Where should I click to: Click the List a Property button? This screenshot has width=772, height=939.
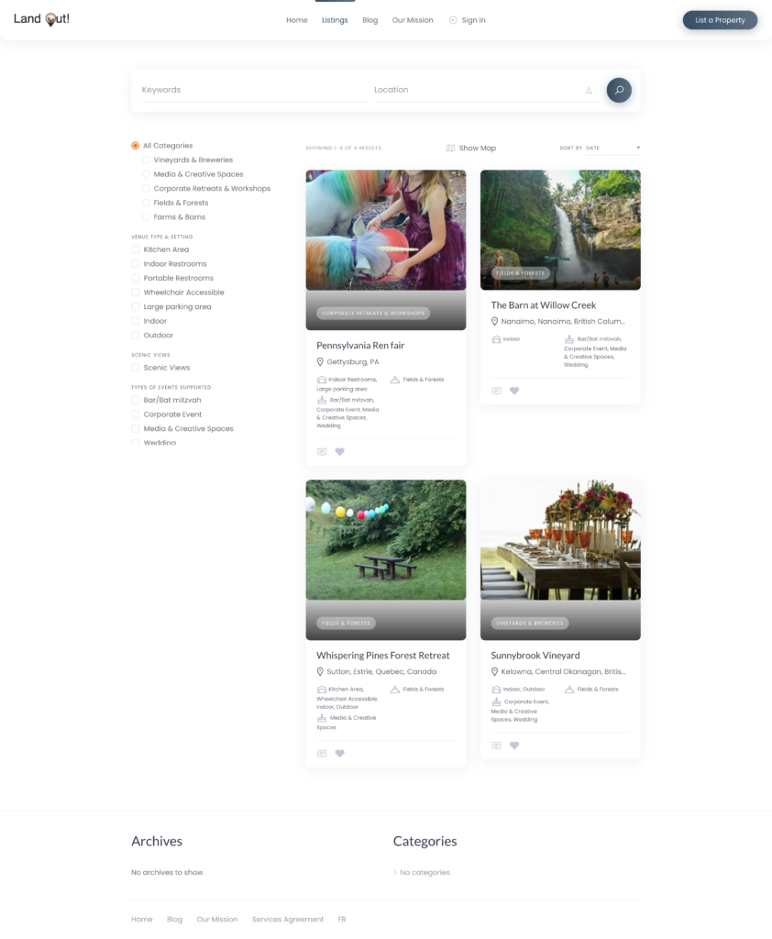click(x=720, y=20)
